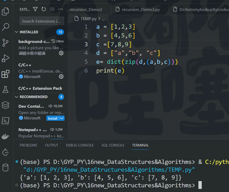Filter extensions with the funnel icon
This screenshot has height=192, width=229.
pyautogui.click(x=35, y=9)
